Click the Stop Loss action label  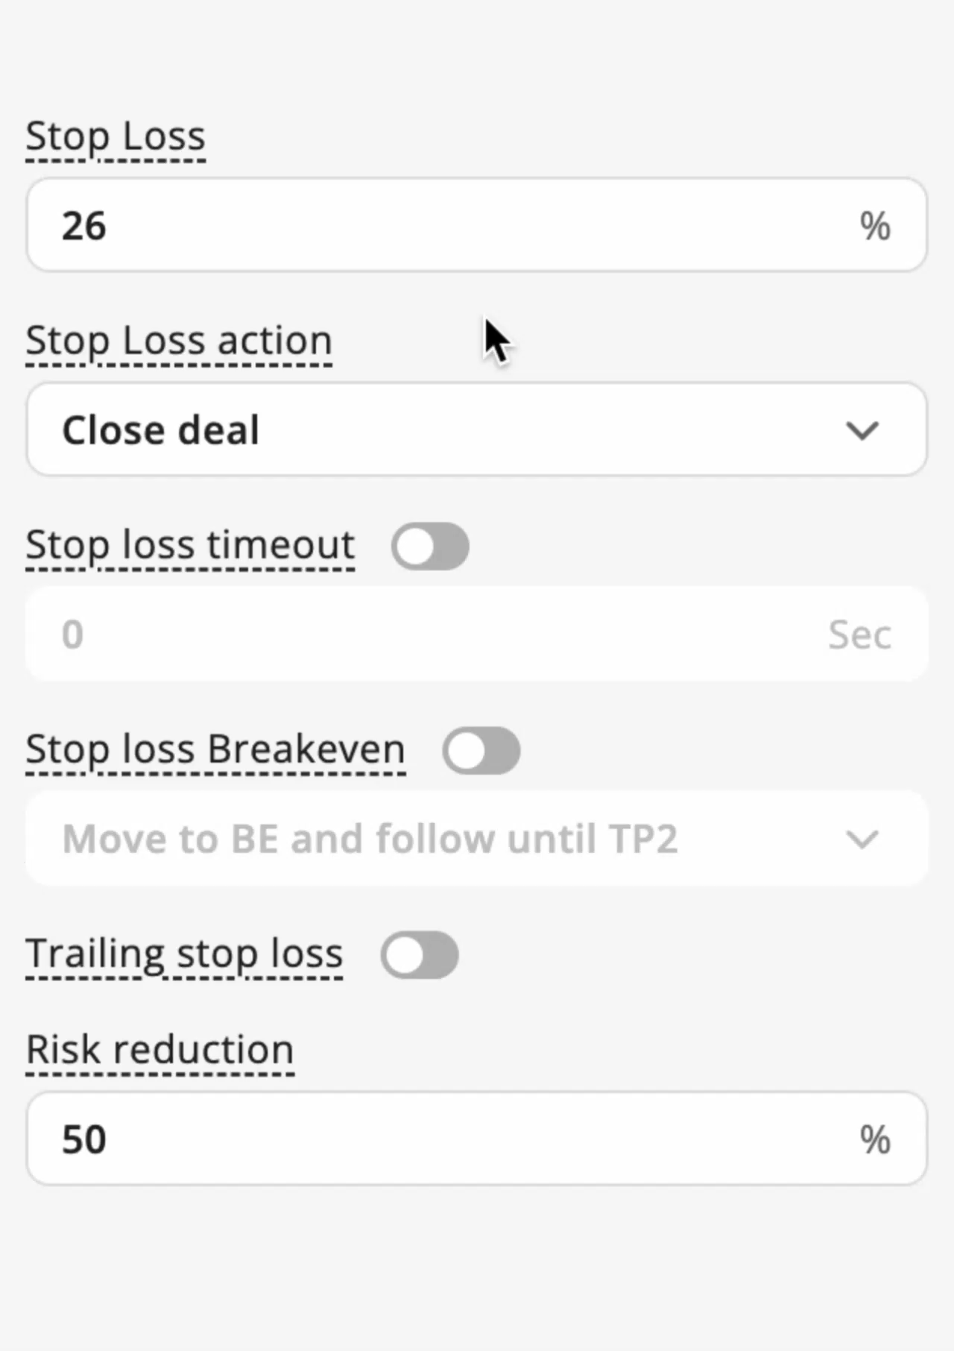tap(179, 340)
